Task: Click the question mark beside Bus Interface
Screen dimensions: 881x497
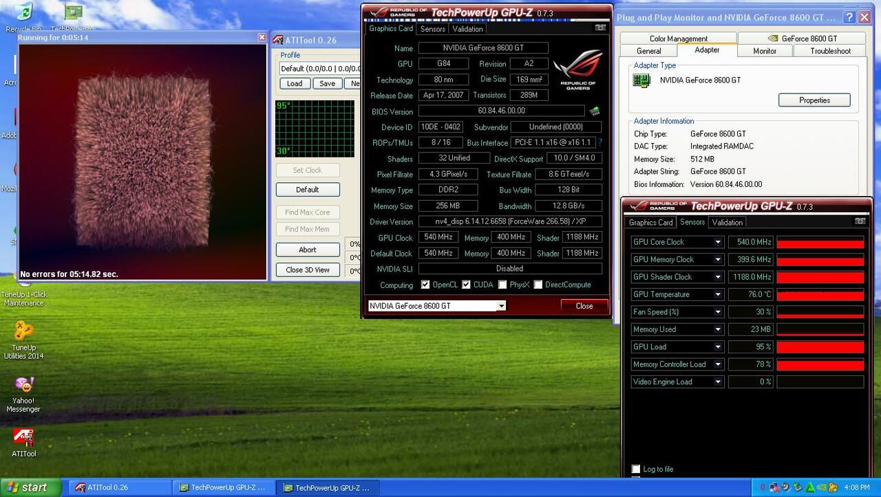Action: coord(599,142)
